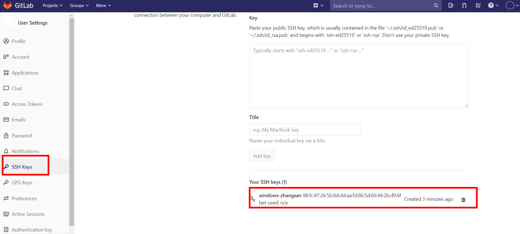520x234 pixels.
Task: Open Emails settings page
Action: coord(18,120)
